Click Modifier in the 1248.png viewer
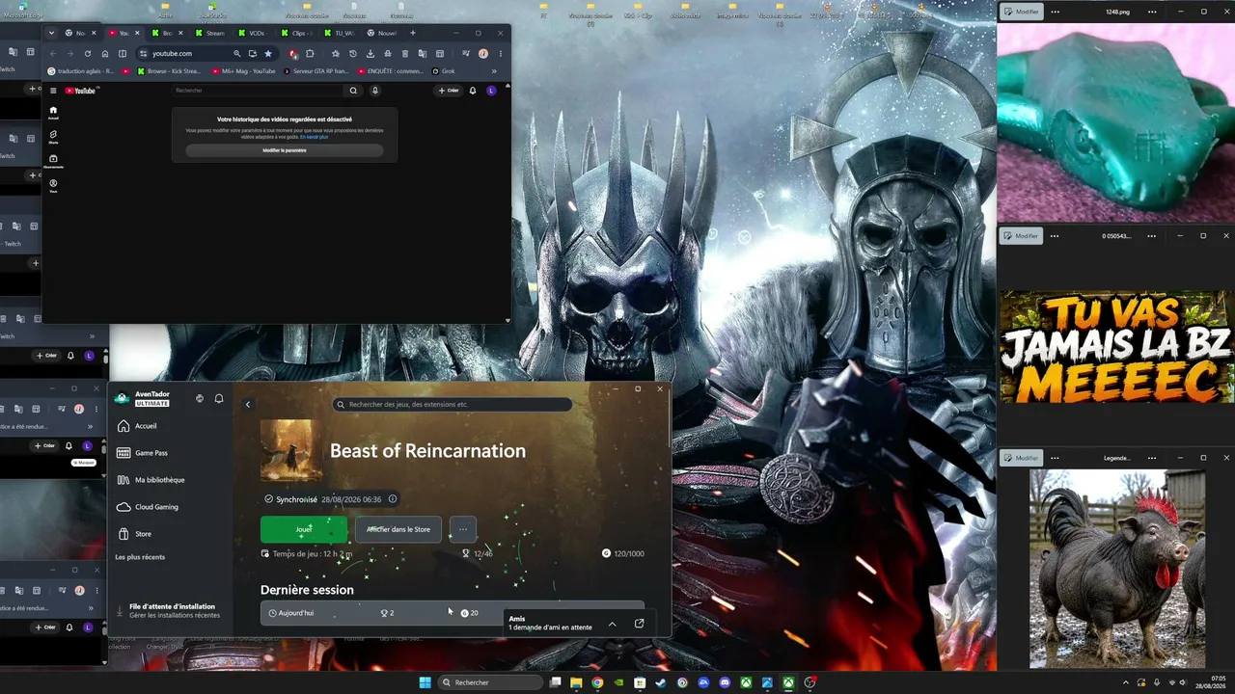Image resolution: width=1235 pixels, height=694 pixels. click(x=1022, y=12)
